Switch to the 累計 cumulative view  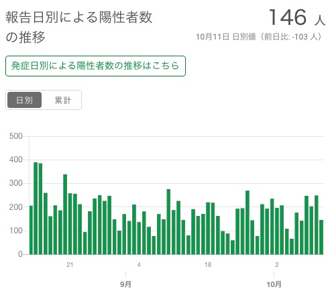63,100
